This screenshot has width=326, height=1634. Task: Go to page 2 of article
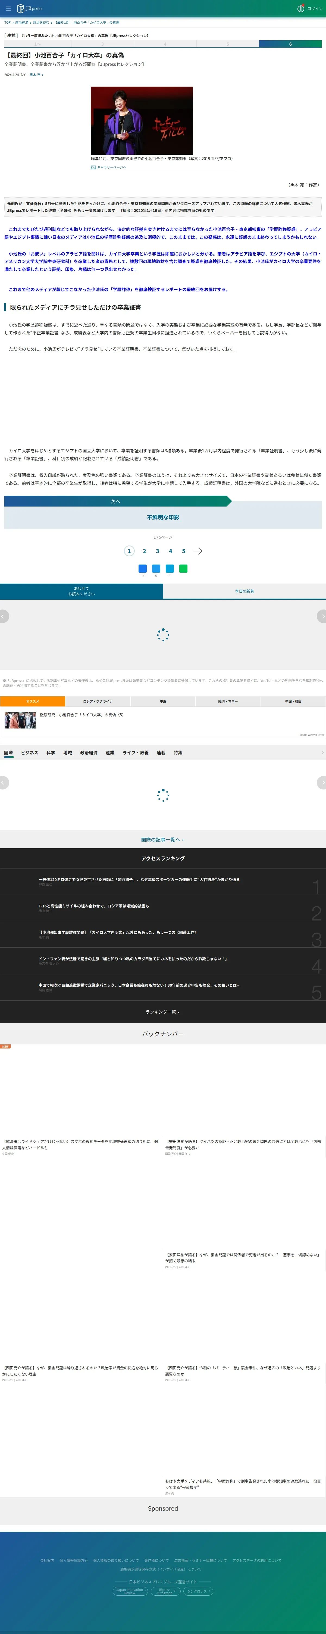tap(144, 551)
